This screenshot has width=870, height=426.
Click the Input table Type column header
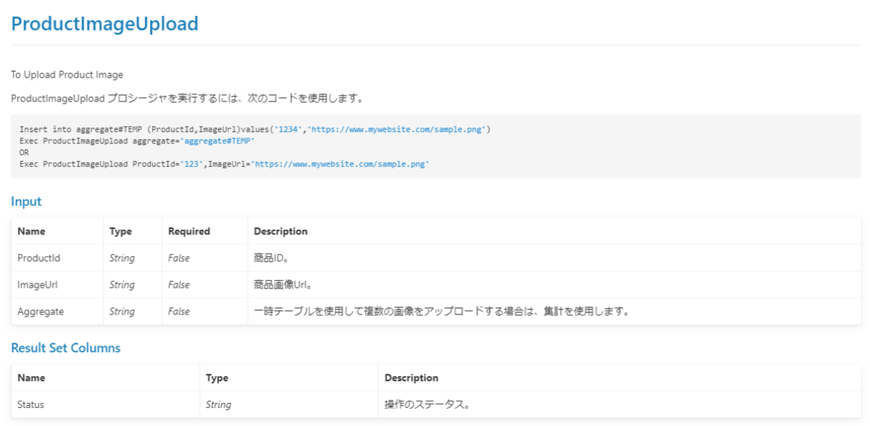(x=120, y=231)
